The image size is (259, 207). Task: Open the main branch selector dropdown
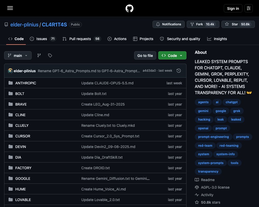click(x=18, y=55)
